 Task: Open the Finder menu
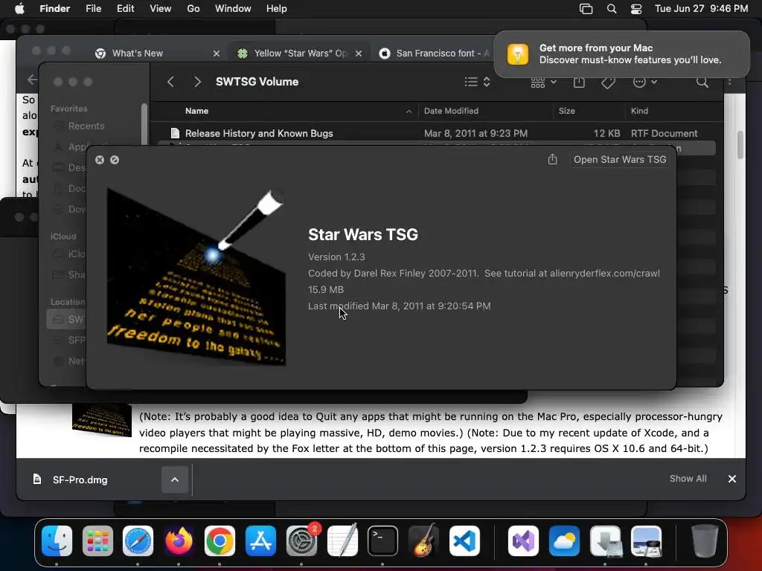pos(55,9)
